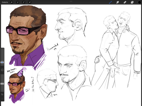Select the Selection S tool
This screenshot has width=142, height=106.
[24, 2]
